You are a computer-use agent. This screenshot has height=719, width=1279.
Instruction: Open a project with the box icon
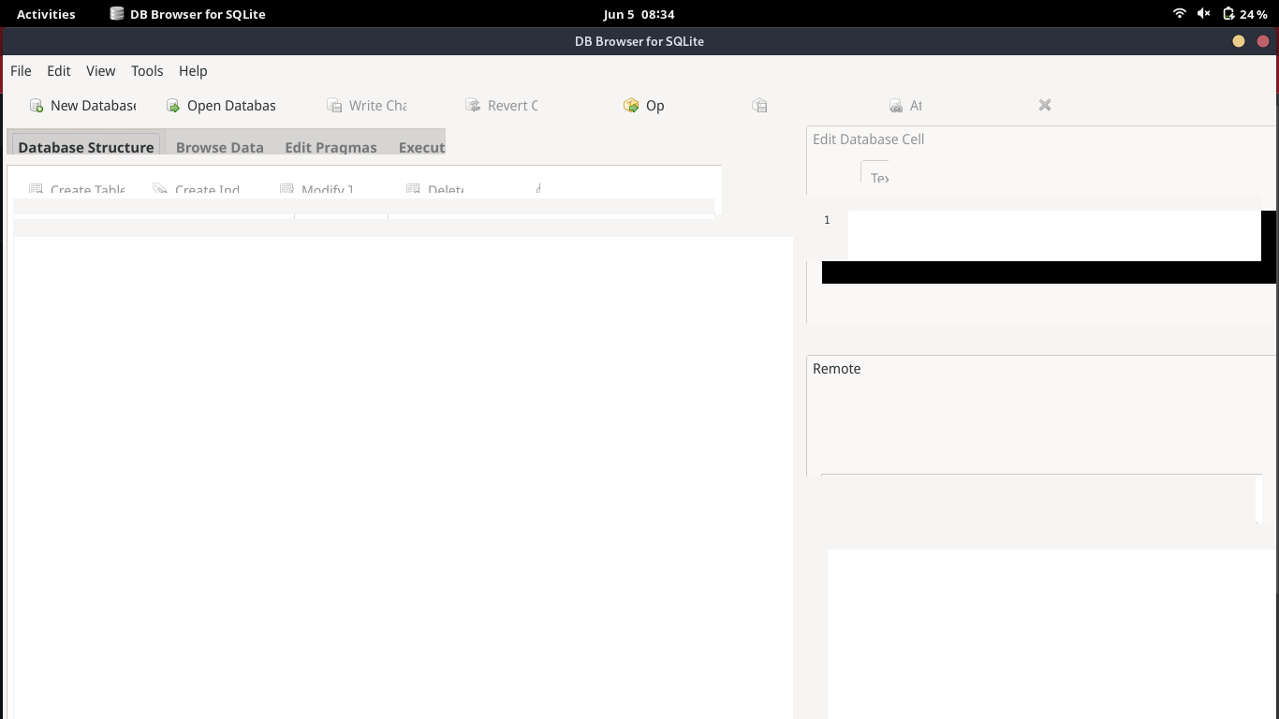tap(643, 106)
